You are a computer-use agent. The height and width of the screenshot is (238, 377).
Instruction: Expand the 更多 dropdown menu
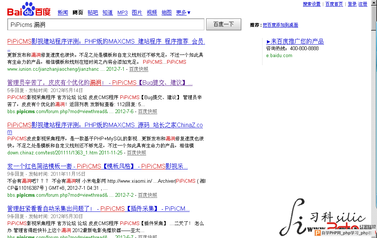[x=183, y=13]
